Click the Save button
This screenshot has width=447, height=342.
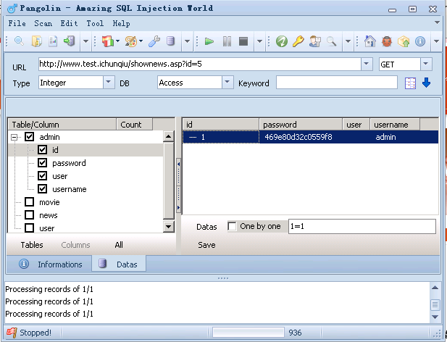click(x=206, y=245)
